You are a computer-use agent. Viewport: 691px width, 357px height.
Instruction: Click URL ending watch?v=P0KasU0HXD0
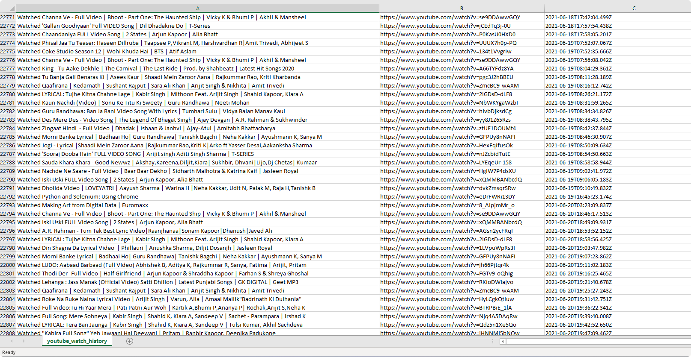pyautogui.click(x=462, y=34)
